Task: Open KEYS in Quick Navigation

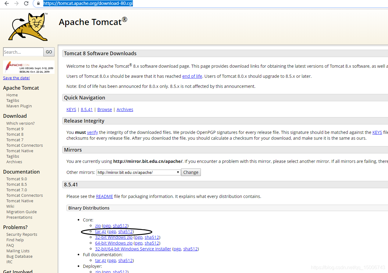Action: [x=71, y=110]
